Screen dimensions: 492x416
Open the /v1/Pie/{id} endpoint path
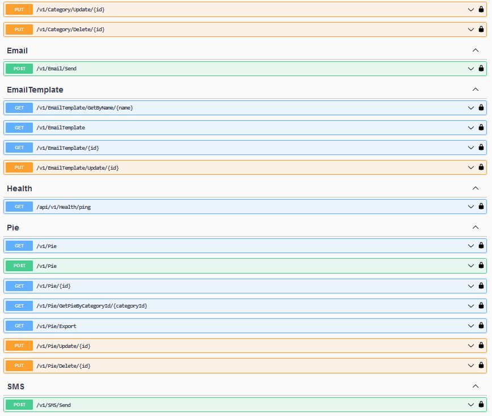(53, 286)
